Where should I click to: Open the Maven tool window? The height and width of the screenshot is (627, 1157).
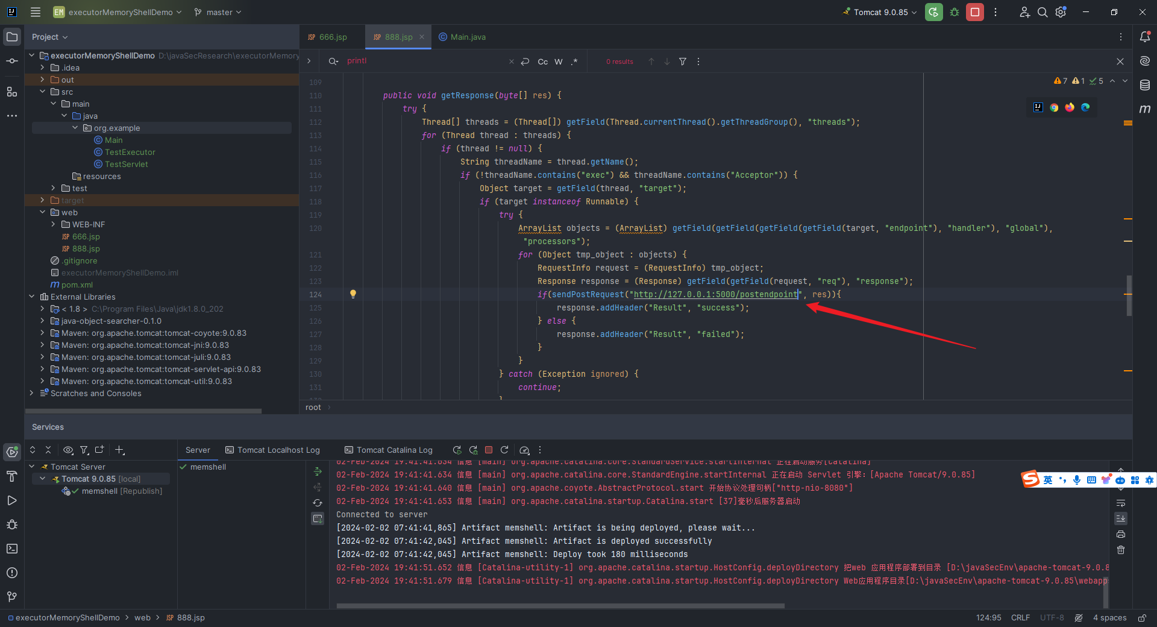tap(1145, 109)
